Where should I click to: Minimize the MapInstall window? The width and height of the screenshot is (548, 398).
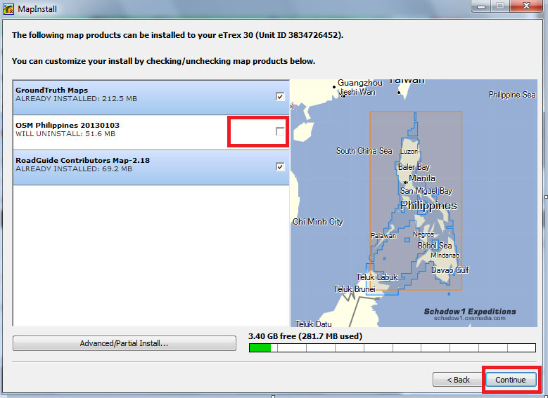point(481,6)
